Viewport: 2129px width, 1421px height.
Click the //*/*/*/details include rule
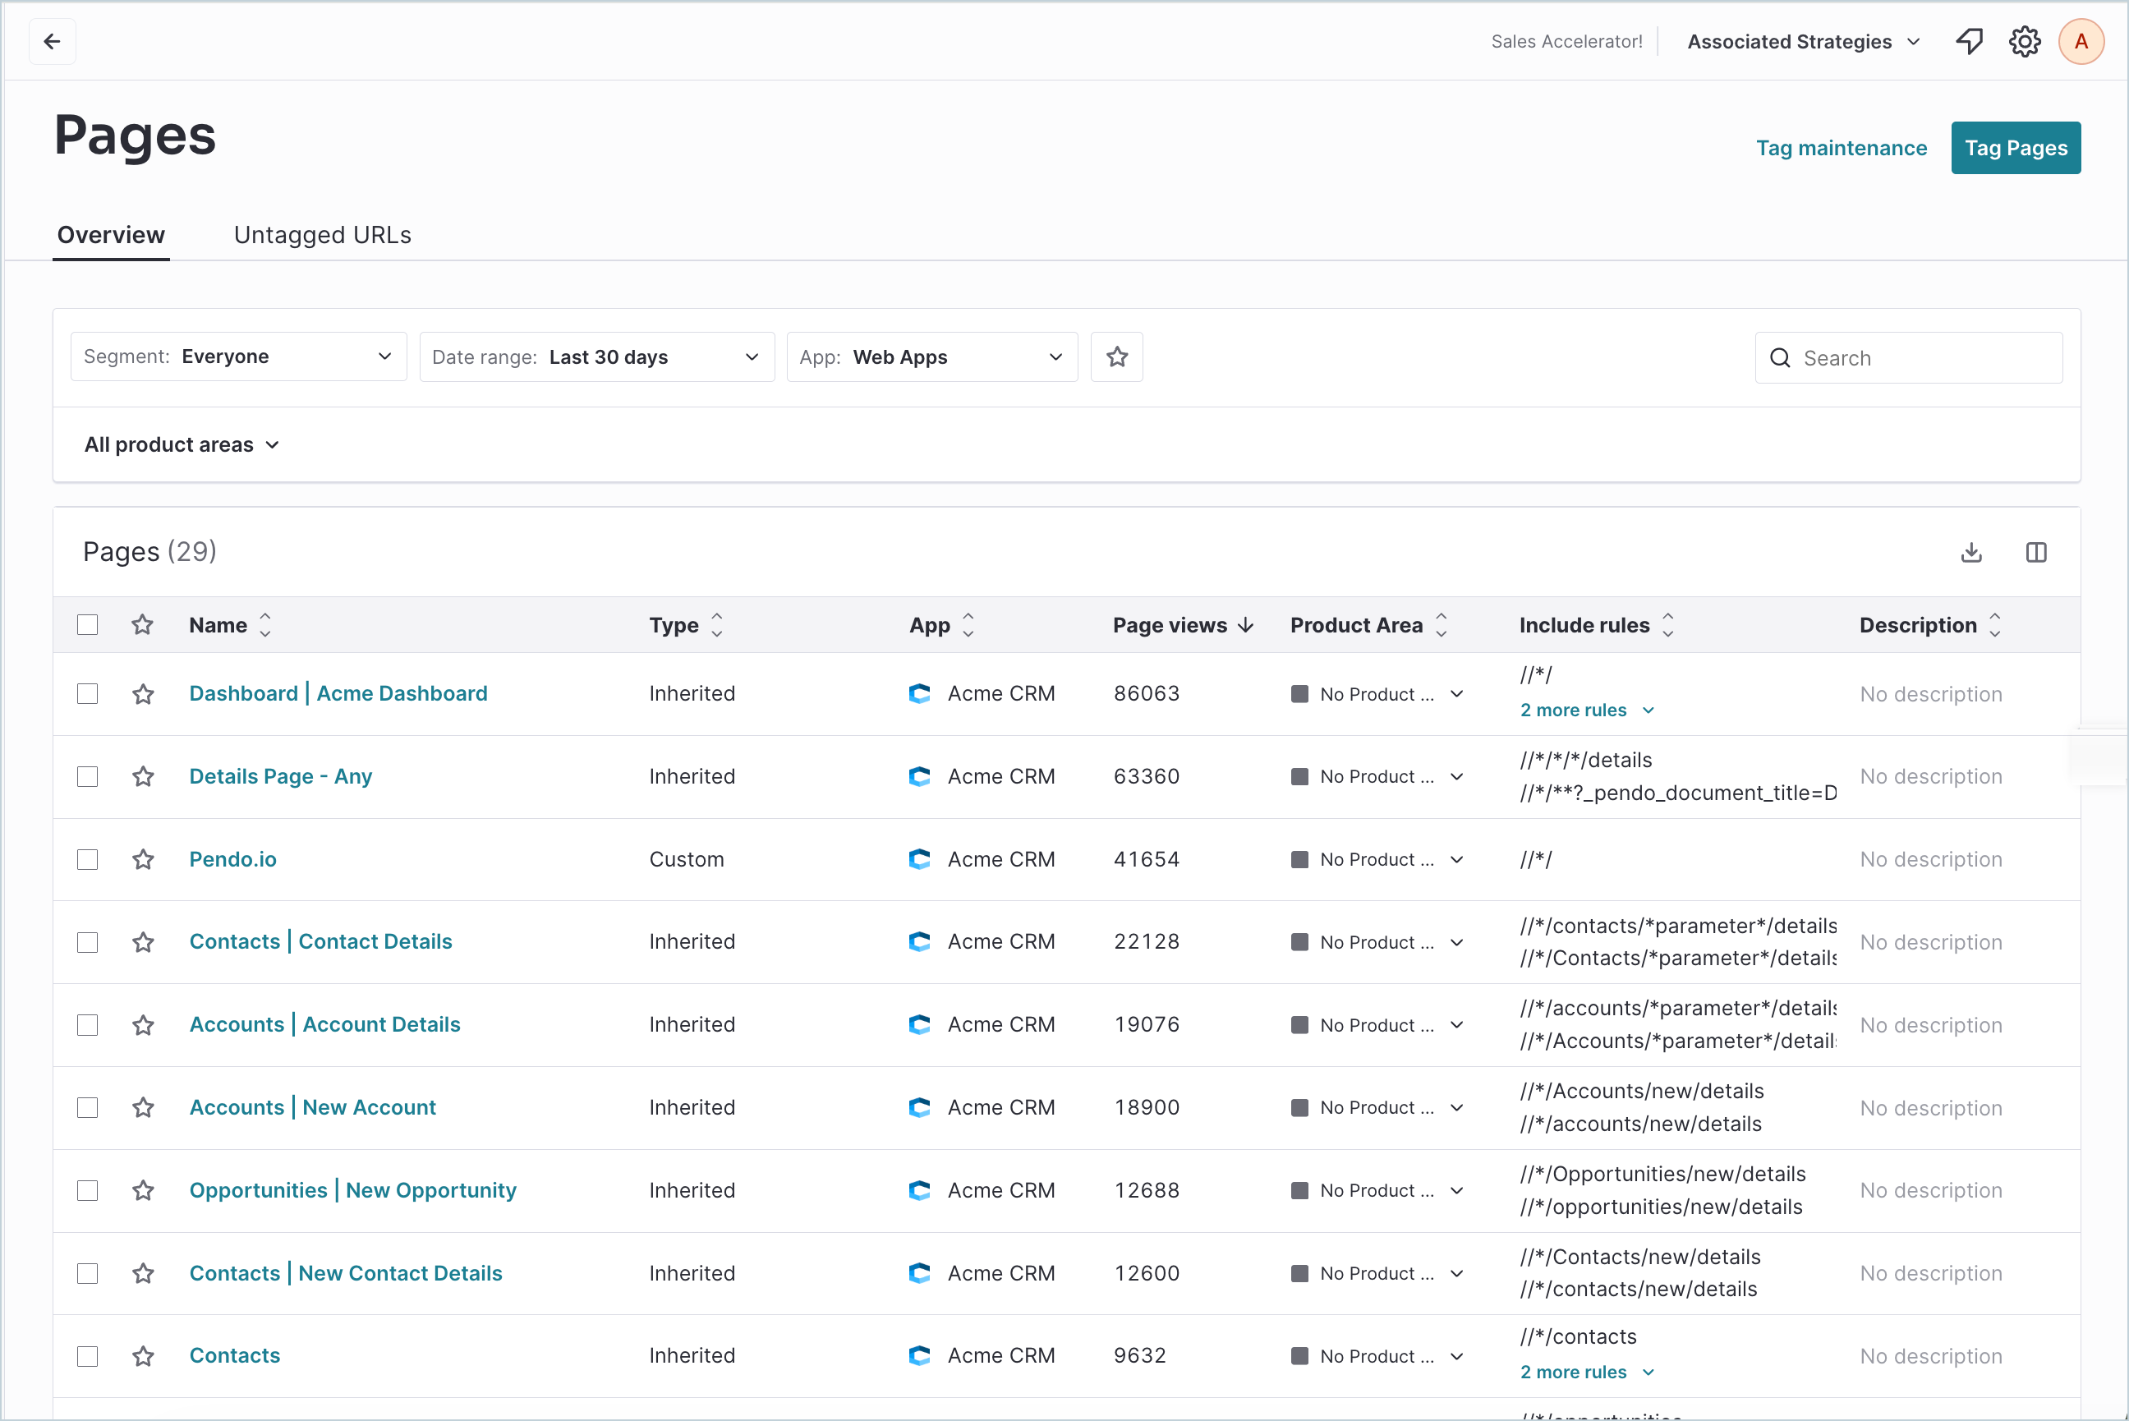tap(1586, 761)
